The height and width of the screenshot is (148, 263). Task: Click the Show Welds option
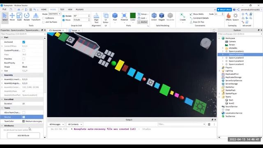pyautogui.click(x=197, y=14)
